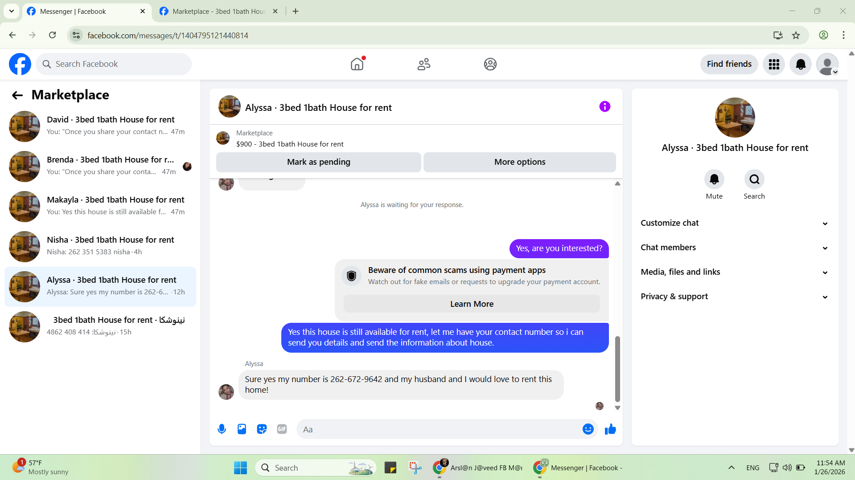The image size is (855, 480).
Task: Click Learn More about scams
Action: 472,304
